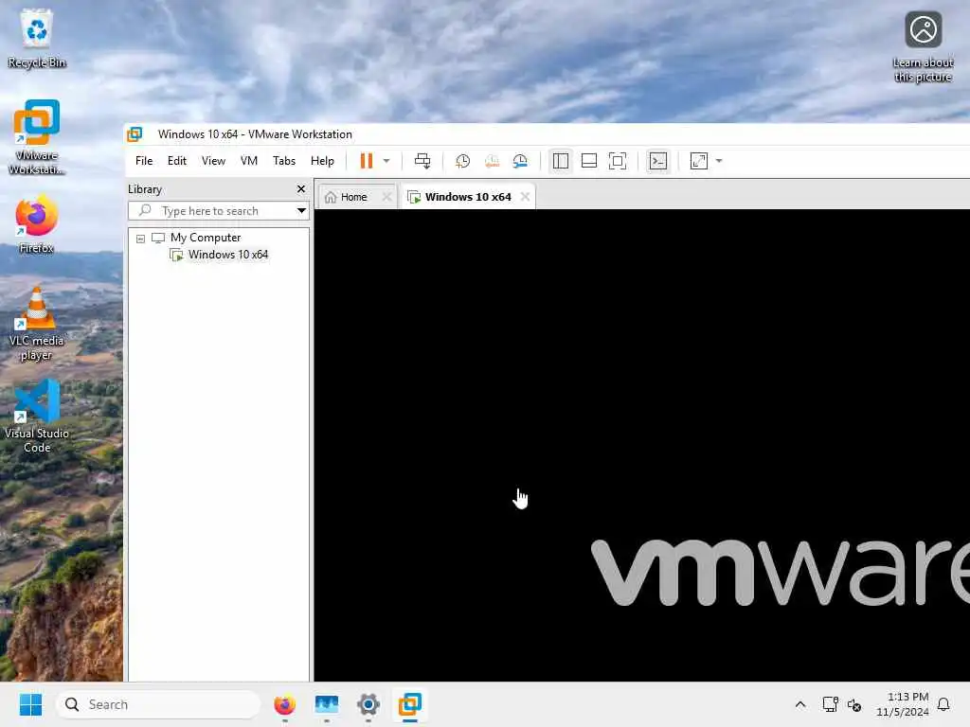Select the Firefox desktop shortcut

point(37,224)
